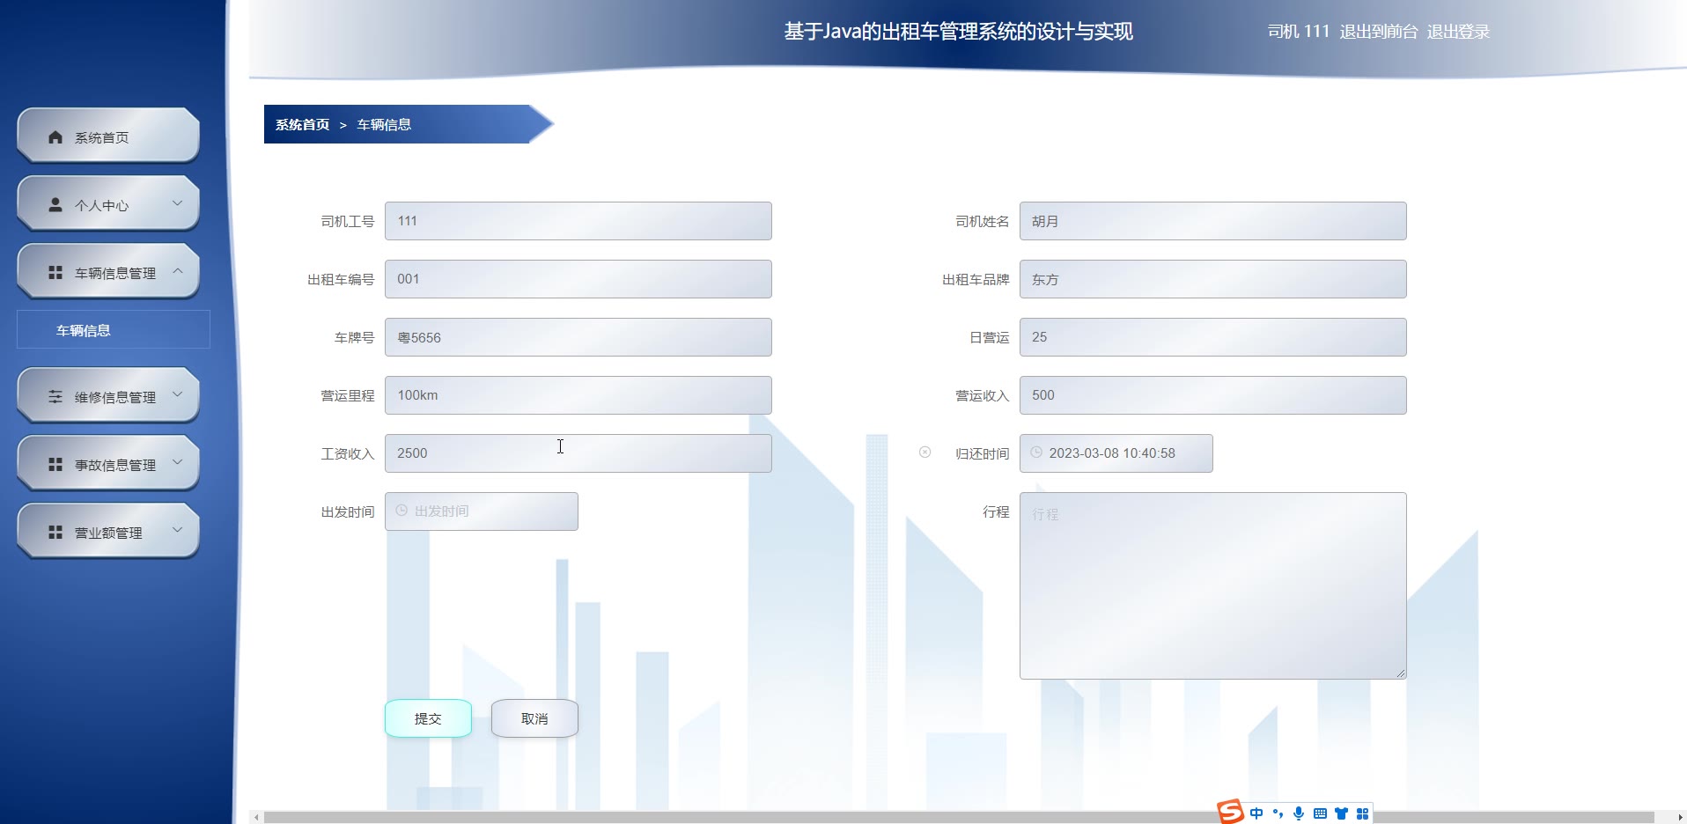The image size is (1687, 824).
Task: Click the 提交 submit button
Action: click(x=428, y=718)
